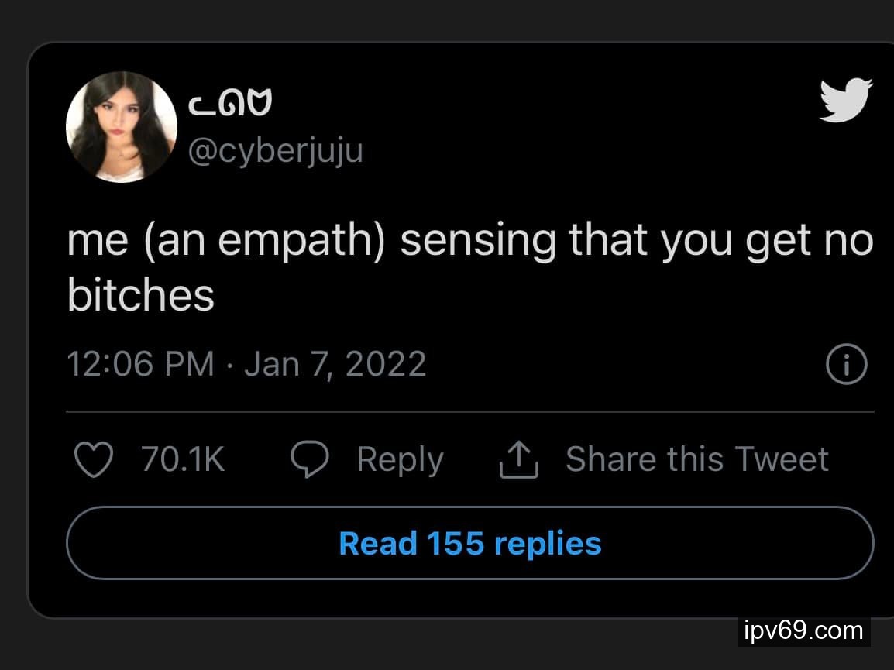
Task: Select the Share this Tweet label
Action: pos(696,459)
